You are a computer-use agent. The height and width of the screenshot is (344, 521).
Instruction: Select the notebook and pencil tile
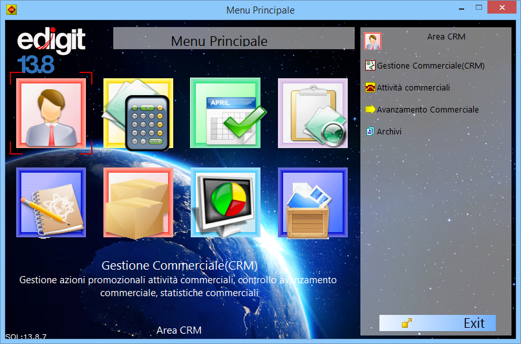[51, 203]
